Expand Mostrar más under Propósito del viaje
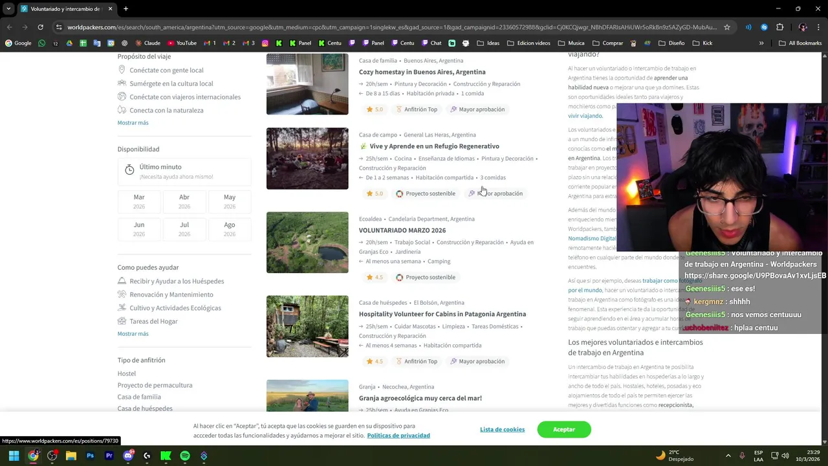828x466 pixels. 133,122
